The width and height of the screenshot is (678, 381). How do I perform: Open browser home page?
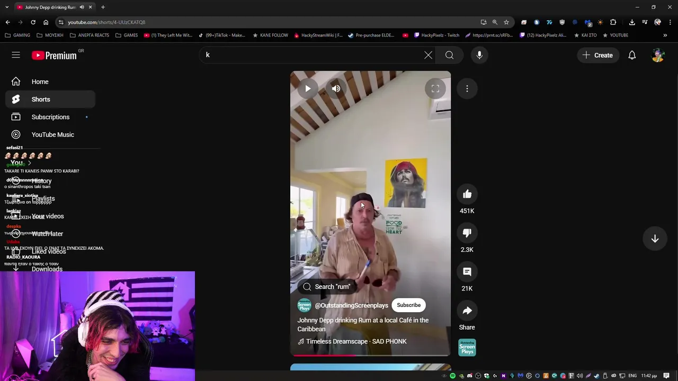[x=46, y=22]
